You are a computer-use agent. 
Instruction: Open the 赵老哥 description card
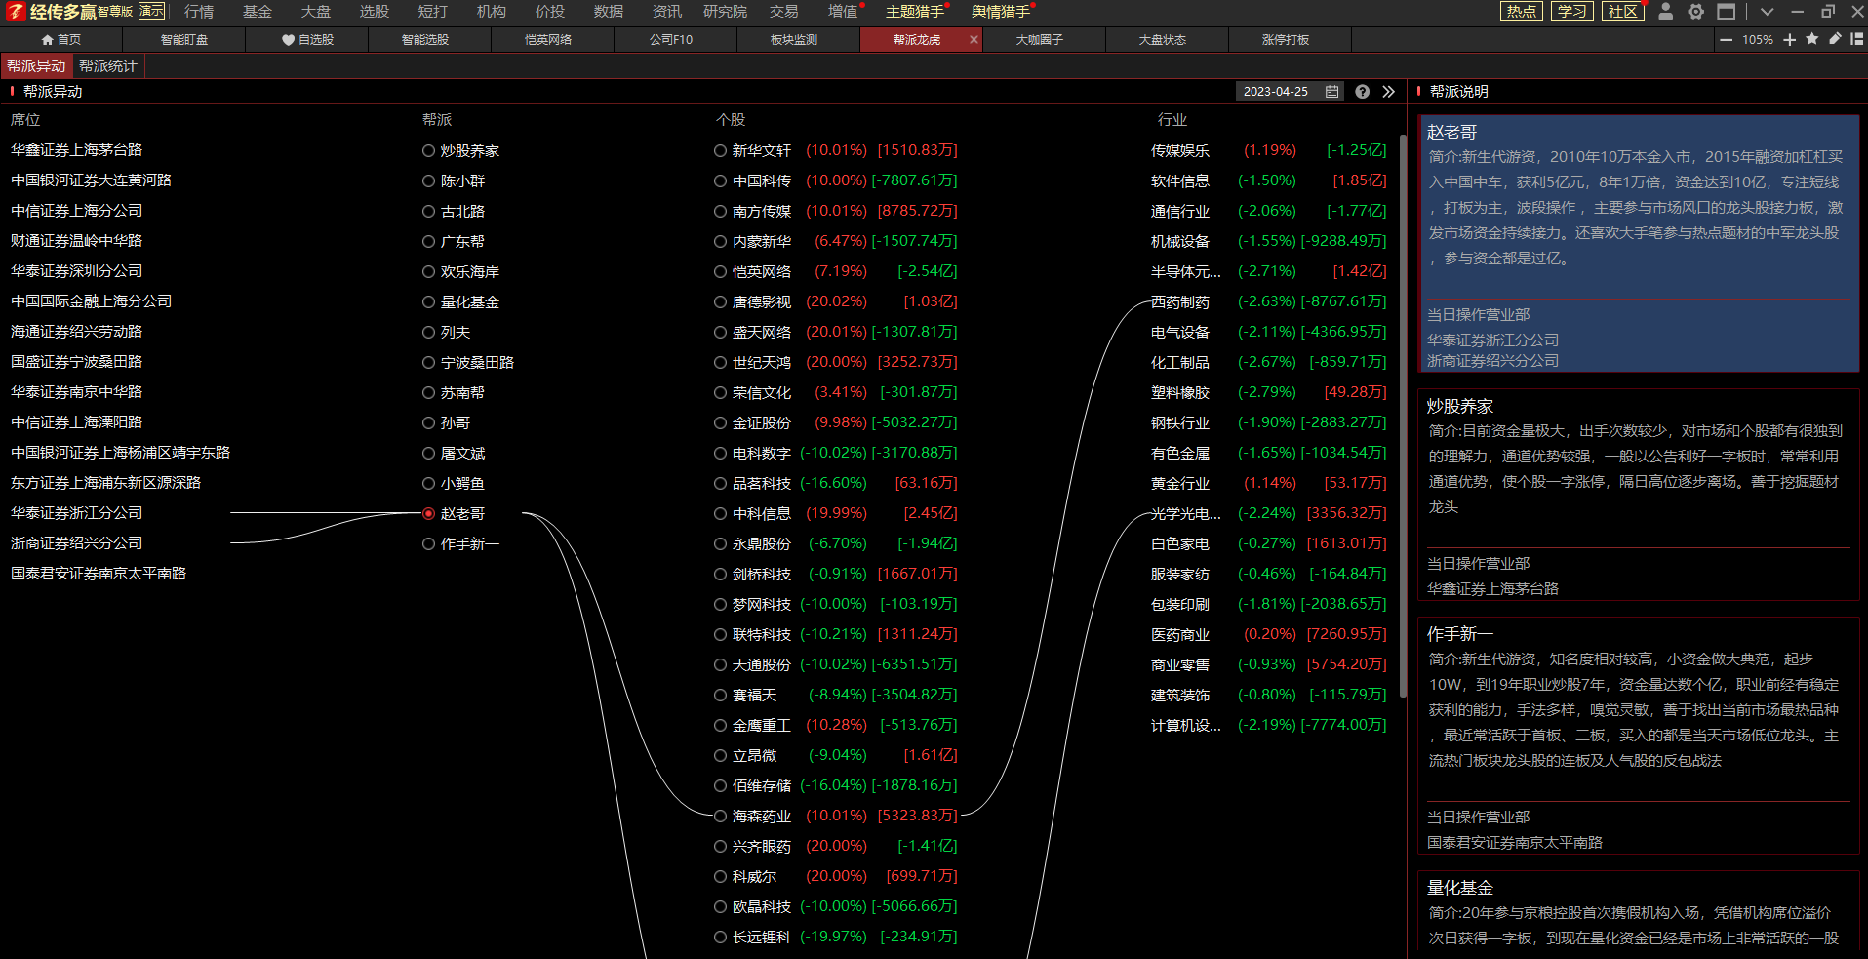pyautogui.click(x=1639, y=244)
